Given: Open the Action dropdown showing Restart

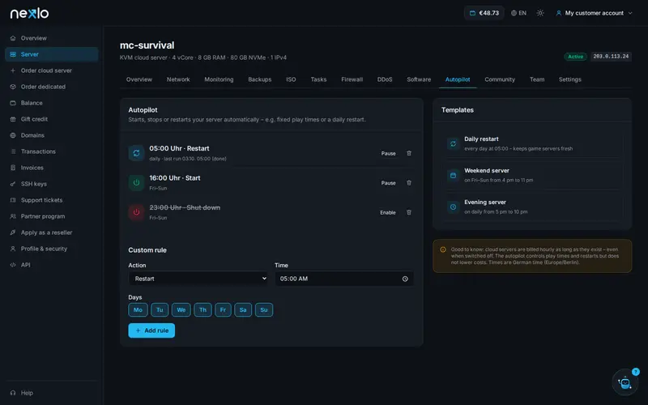Looking at the screenshot, I should [198, 279].
